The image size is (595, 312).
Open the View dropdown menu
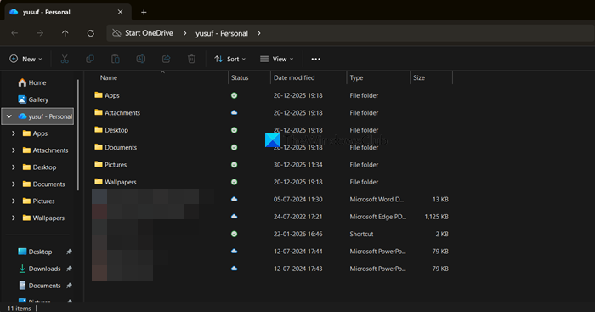[277, 59]
